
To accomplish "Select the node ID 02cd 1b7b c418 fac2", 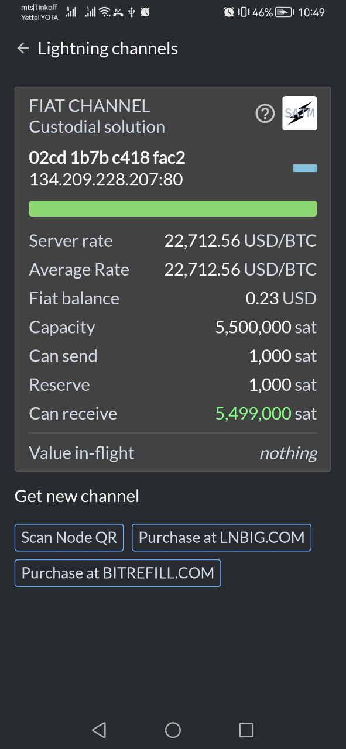I will 107,157.
